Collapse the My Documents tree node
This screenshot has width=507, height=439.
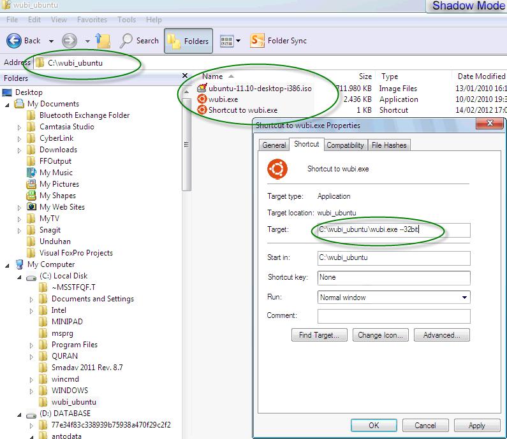pyautogui.click(x=7, y=104)
